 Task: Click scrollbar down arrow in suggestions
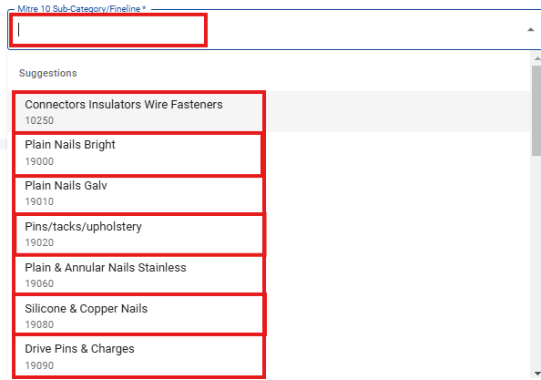(x=536, y=374)
